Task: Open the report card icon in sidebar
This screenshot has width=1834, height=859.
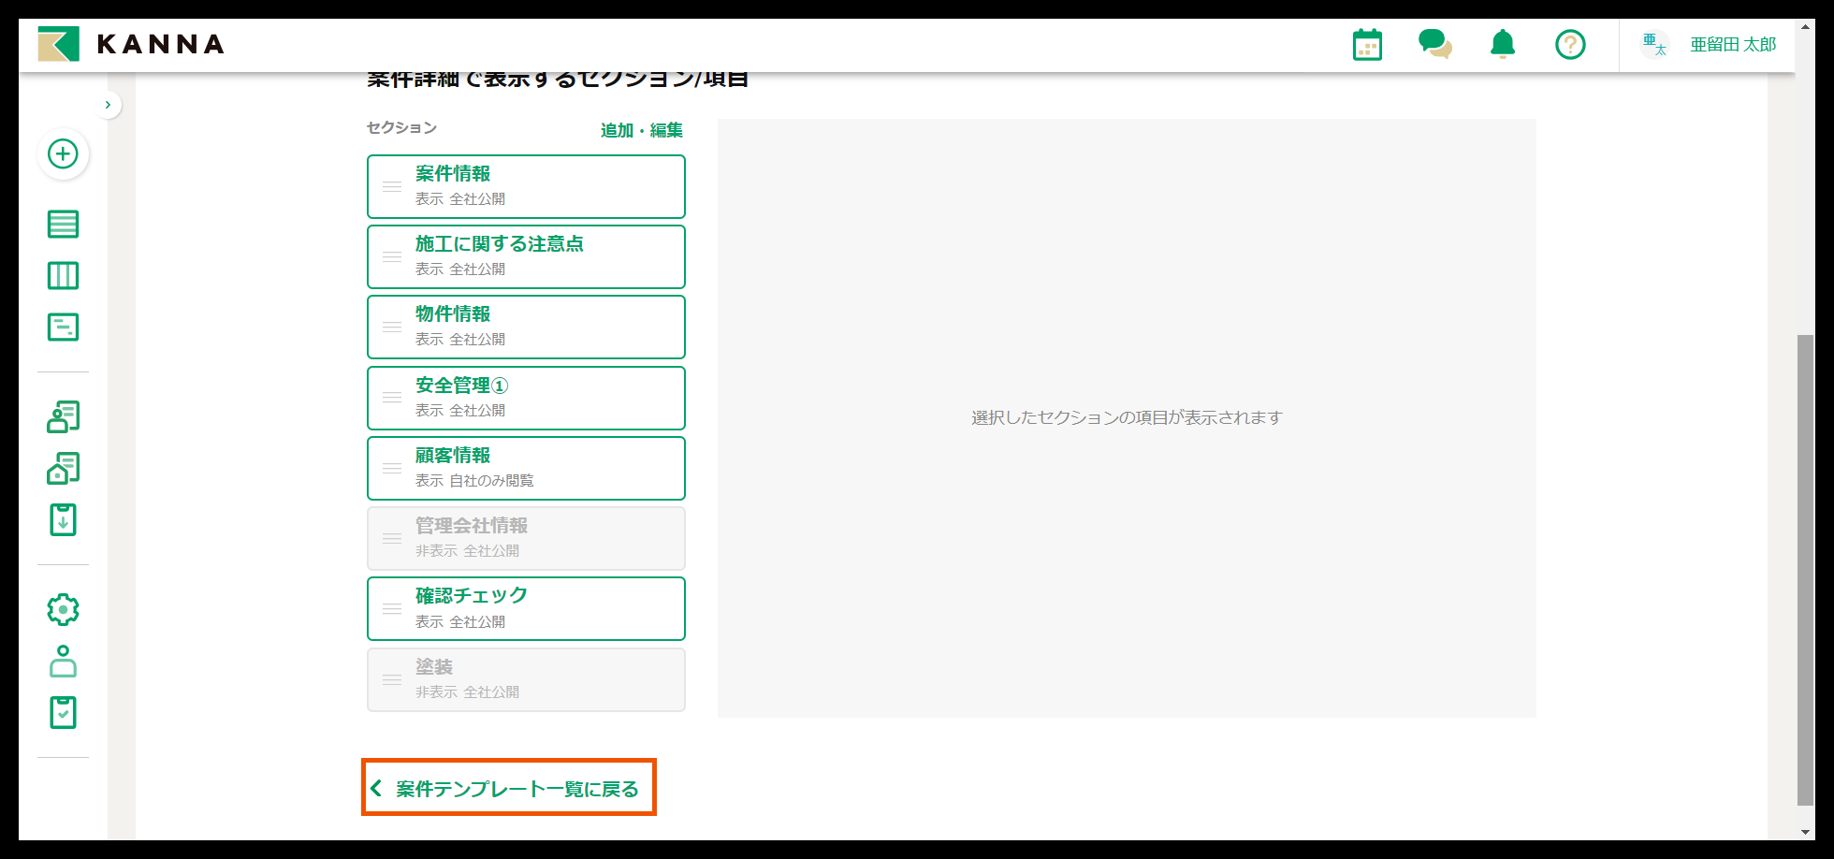Action: 62,327
